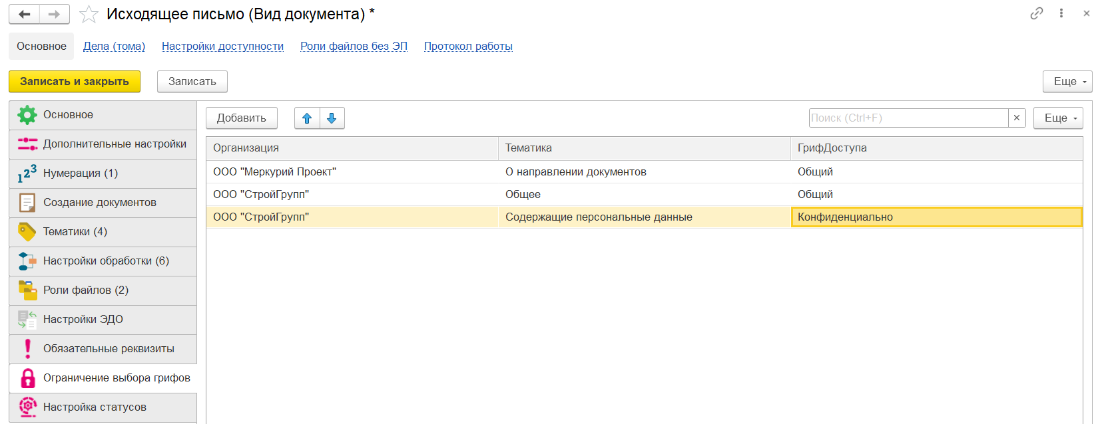Copy link with the chain icon
1096x424 pixels.
click(1036, 13)
